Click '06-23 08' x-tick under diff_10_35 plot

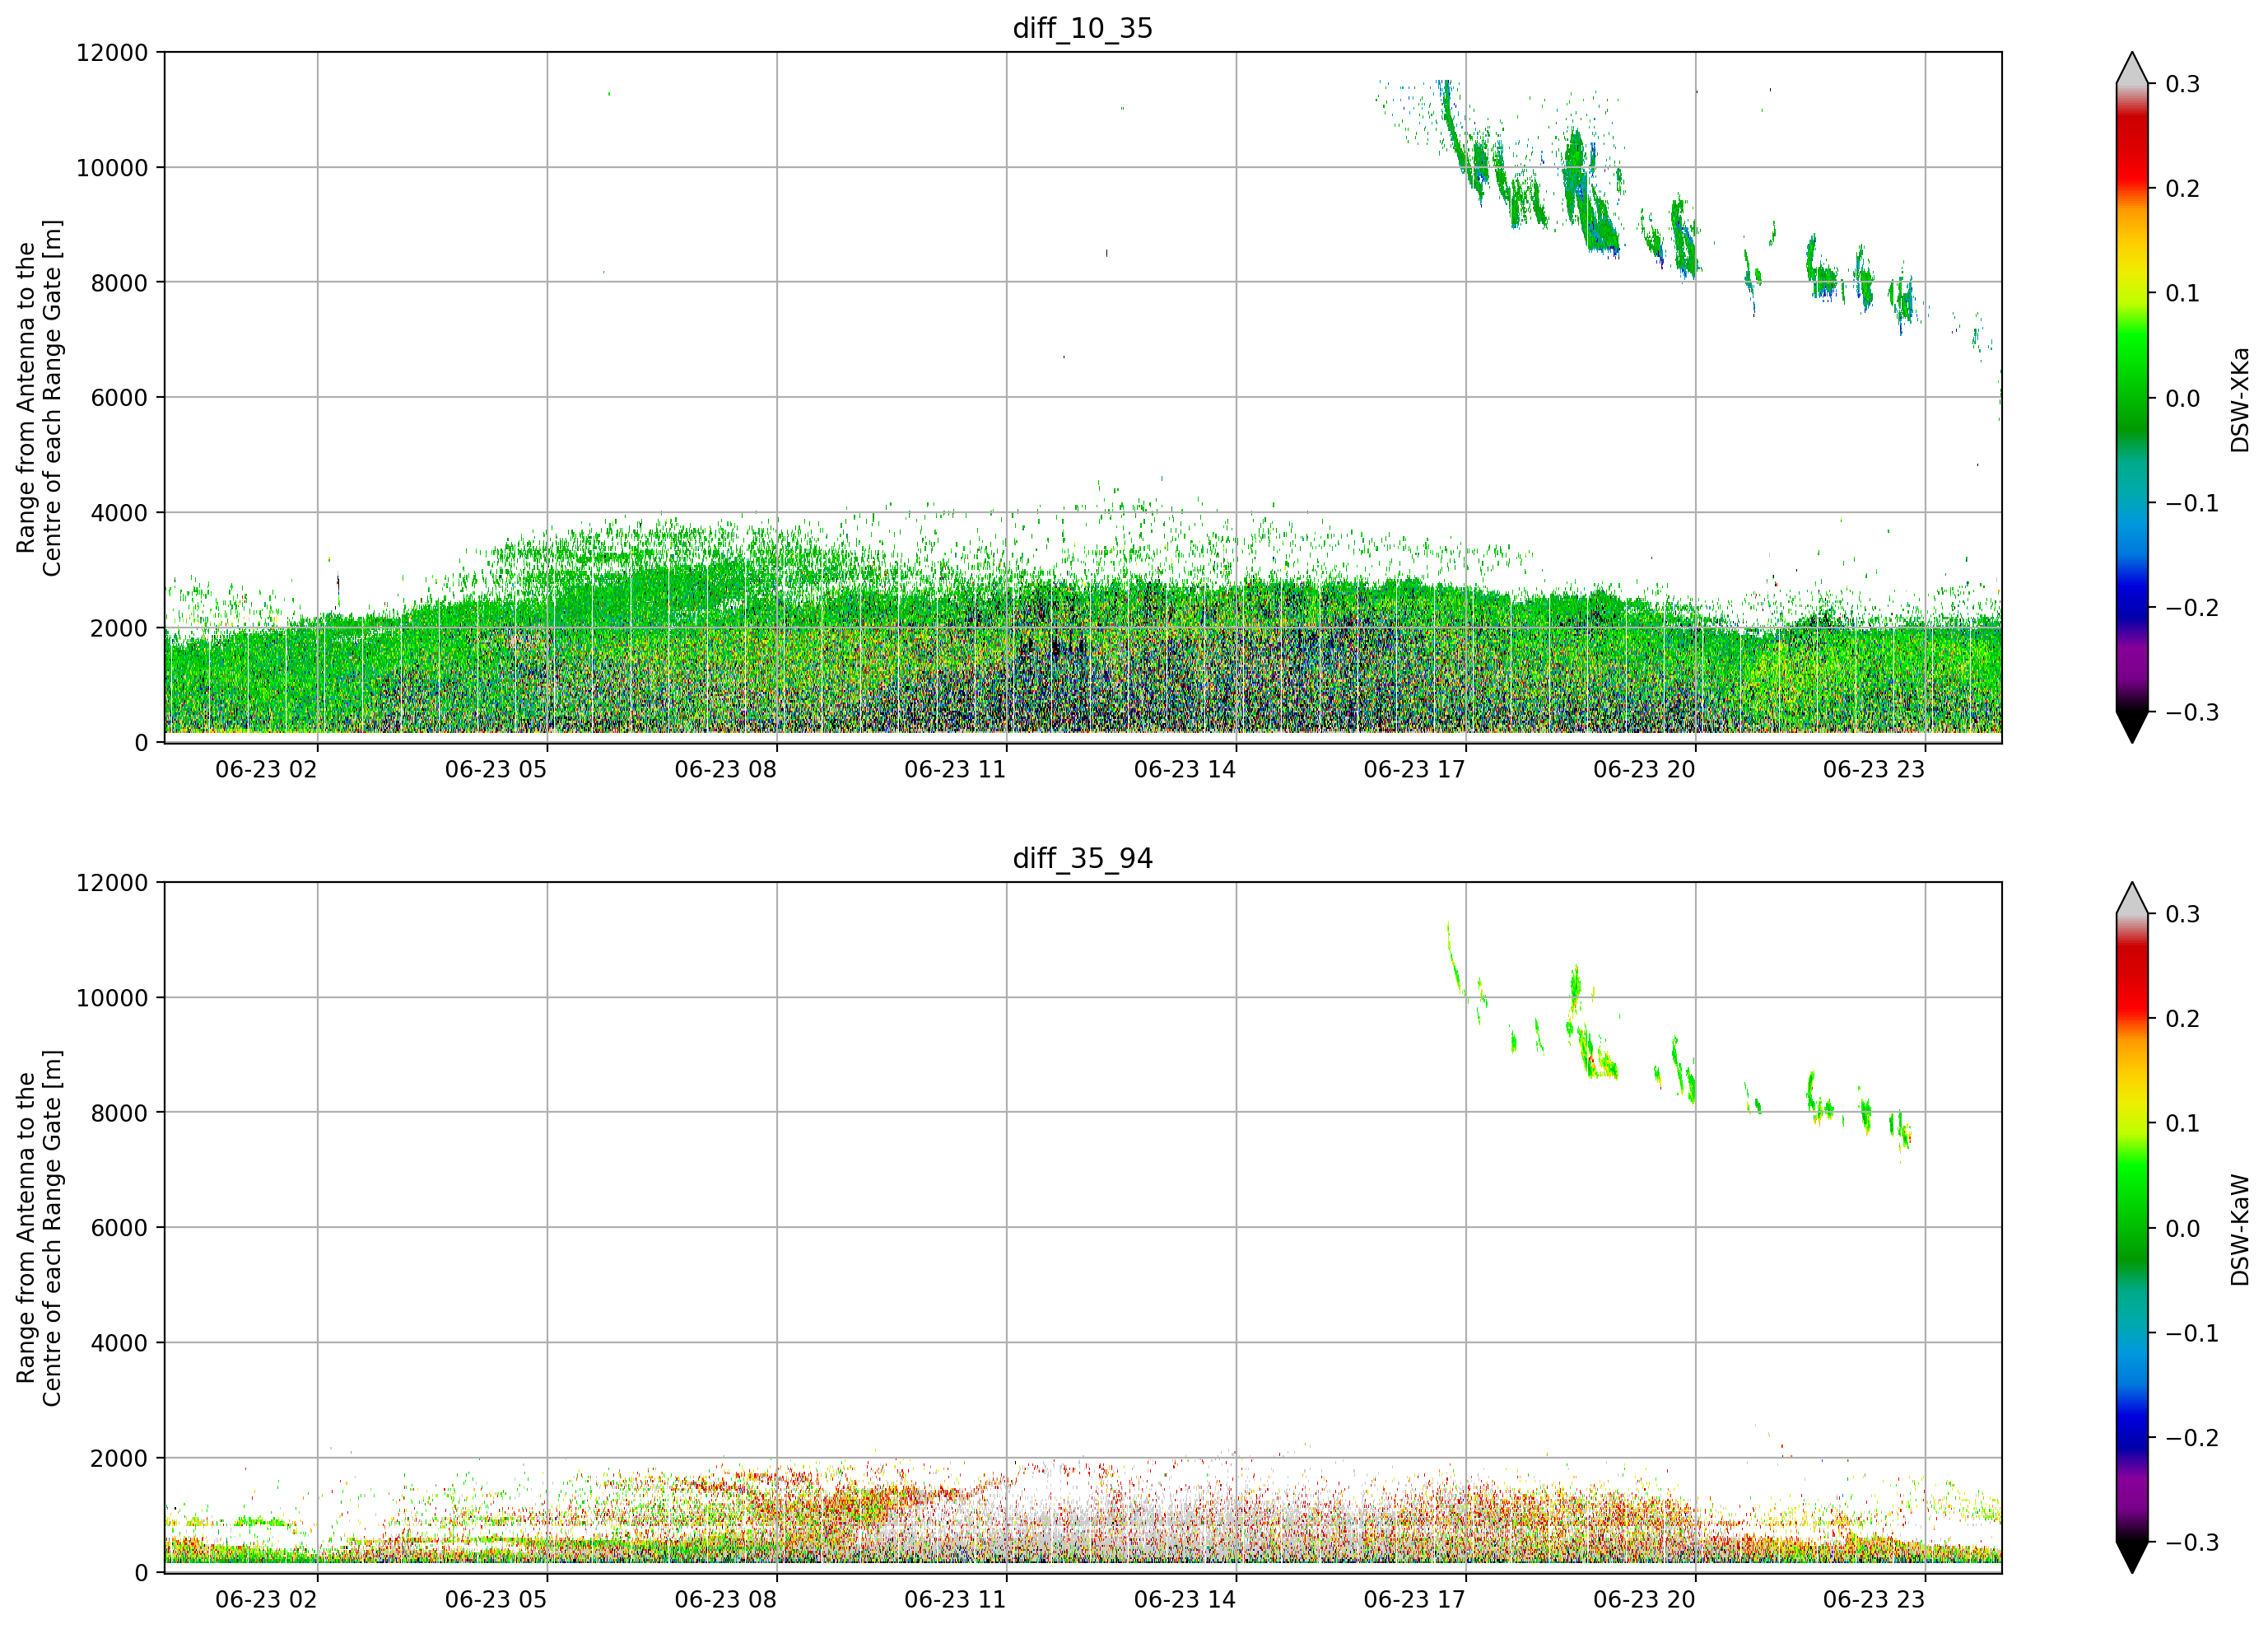click(x=726, y=769)
